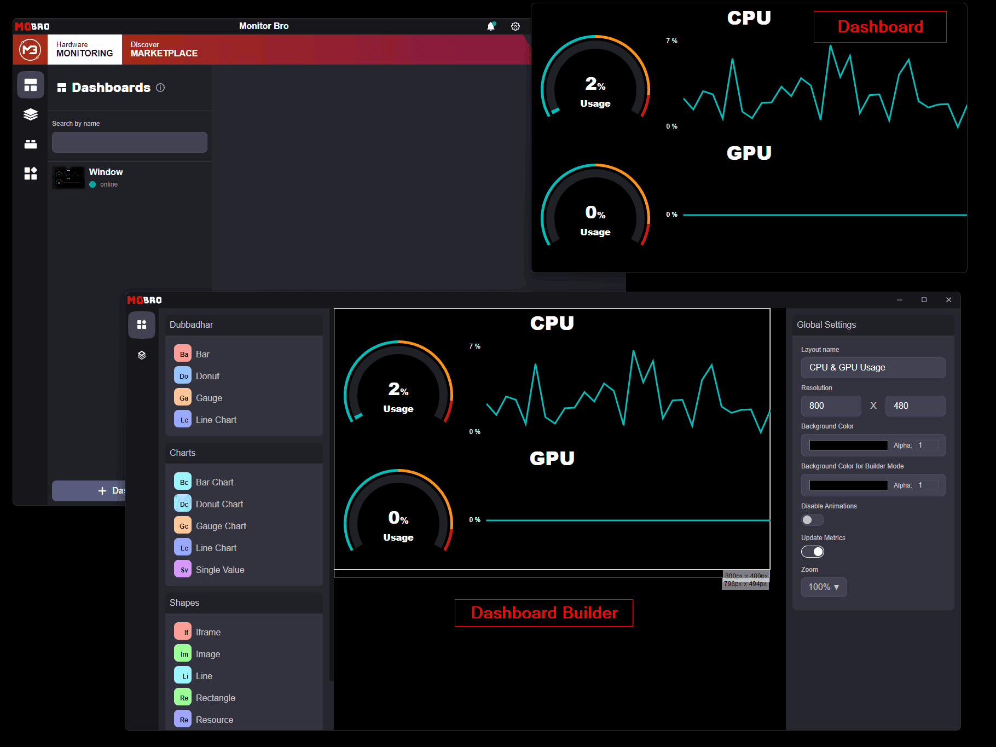The width and height of the screenshot is (996, 747).
Task: Edit the Builder Mode alpha value
Action: point(928,485)
